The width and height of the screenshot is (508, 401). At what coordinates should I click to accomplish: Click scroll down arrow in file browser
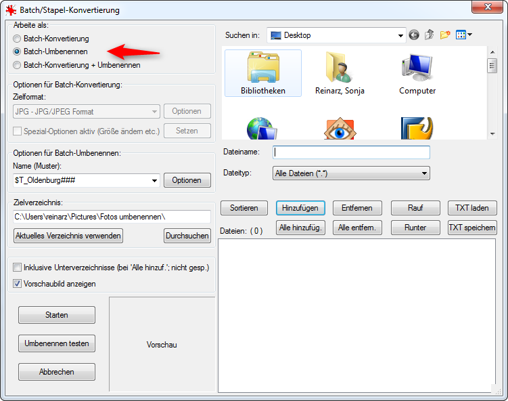tap(492, 133)
